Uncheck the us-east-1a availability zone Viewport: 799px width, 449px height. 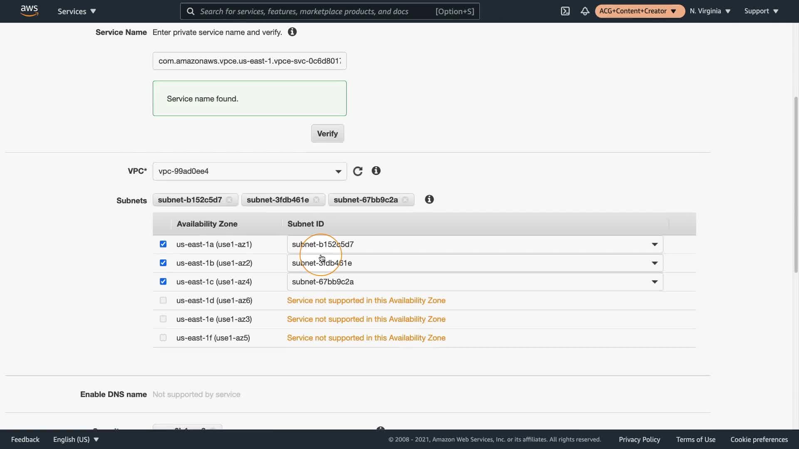coord(163,244)
